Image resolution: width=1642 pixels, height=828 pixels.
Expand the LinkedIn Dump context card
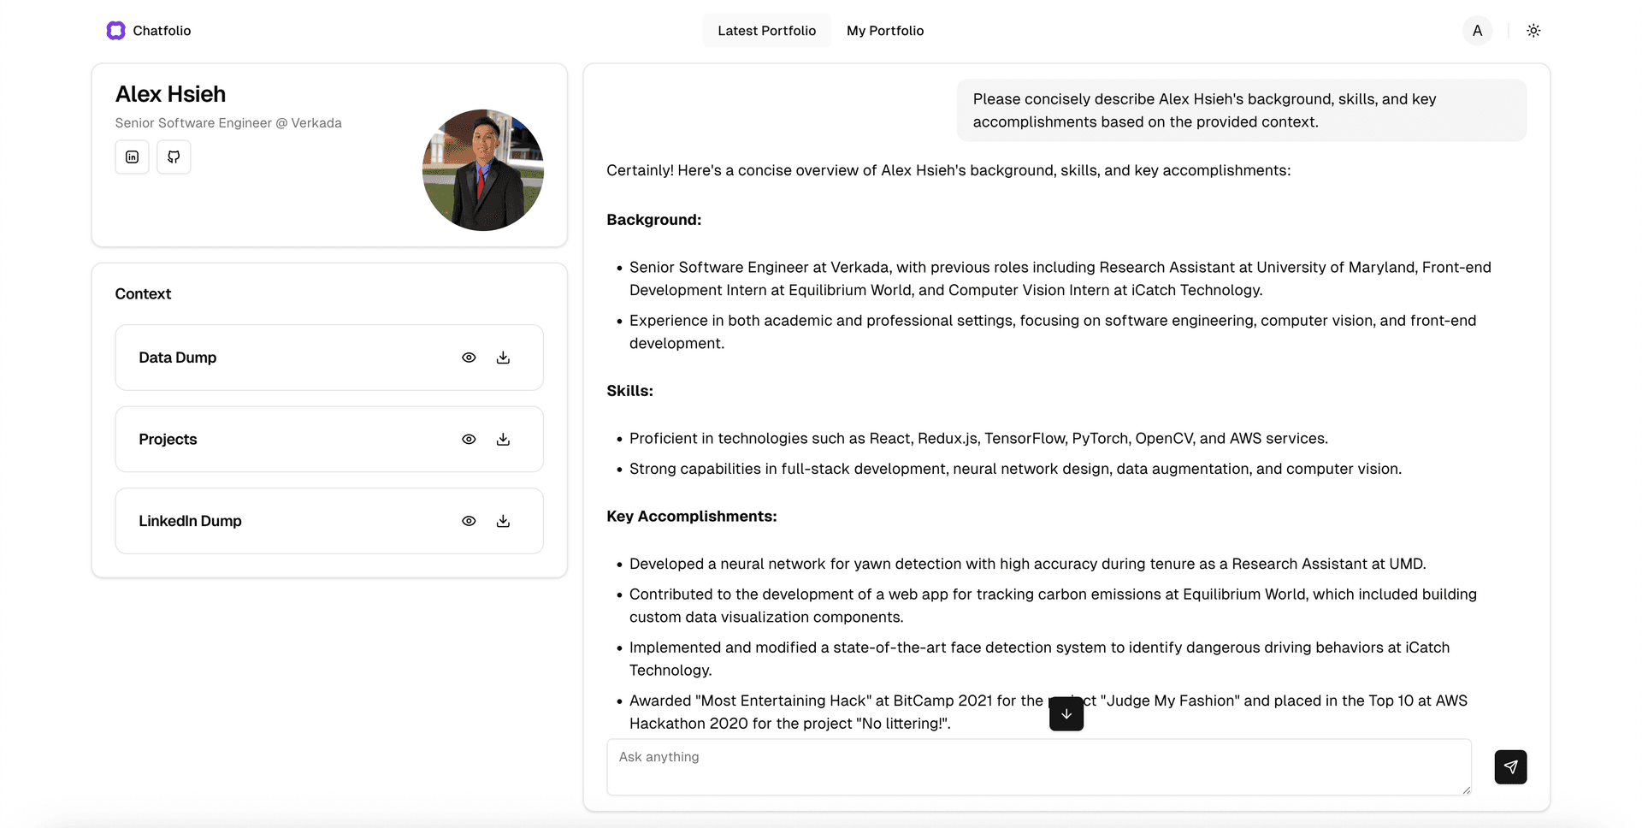pyautogui.click(x=257, y=520)
